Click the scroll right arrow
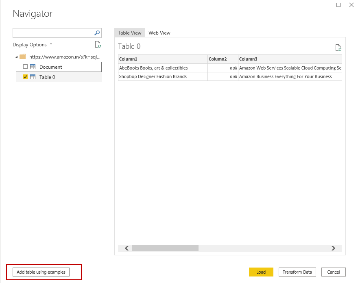 point(333,248)
